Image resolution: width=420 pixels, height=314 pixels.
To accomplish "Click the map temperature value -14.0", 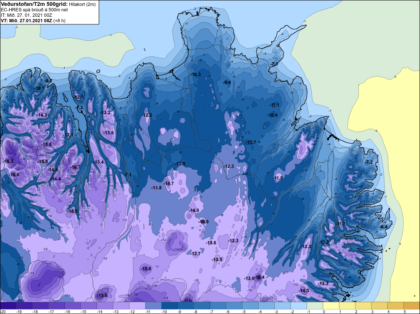I will click(194, 210).
